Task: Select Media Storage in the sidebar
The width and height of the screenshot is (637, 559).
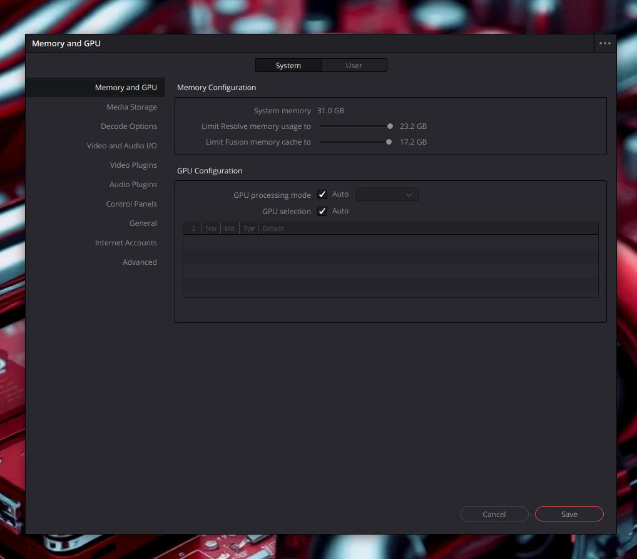Action: [x=131, y=106]
